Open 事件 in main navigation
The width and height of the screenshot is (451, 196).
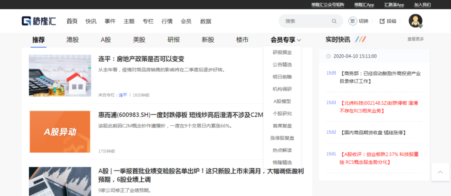tap(110, 21)
